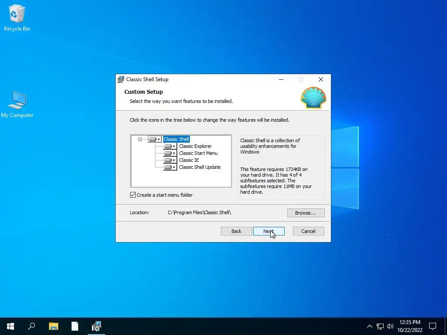The image size is (447, 335).
Task: Open the Classic Start Menu feature dropdown
Action: click(170, 153)
